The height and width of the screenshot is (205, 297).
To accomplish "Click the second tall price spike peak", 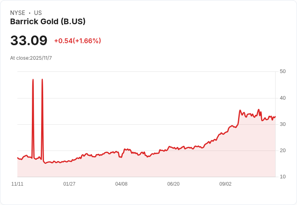I will click(x=42, y=79).
